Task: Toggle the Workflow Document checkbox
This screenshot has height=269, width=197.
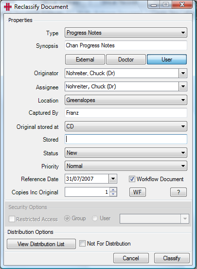Action: pos(132,179)
